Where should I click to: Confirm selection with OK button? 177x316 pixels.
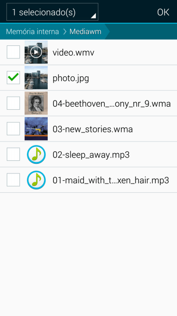(163, 12)
